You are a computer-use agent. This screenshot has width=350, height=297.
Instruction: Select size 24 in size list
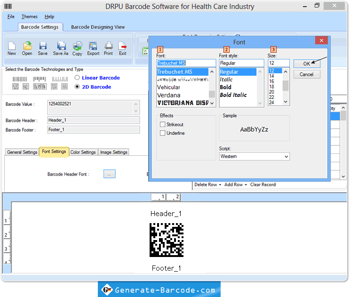pos(275,103)
